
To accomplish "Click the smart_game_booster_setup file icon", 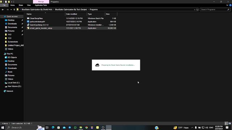I will click(x=28, y=28).
